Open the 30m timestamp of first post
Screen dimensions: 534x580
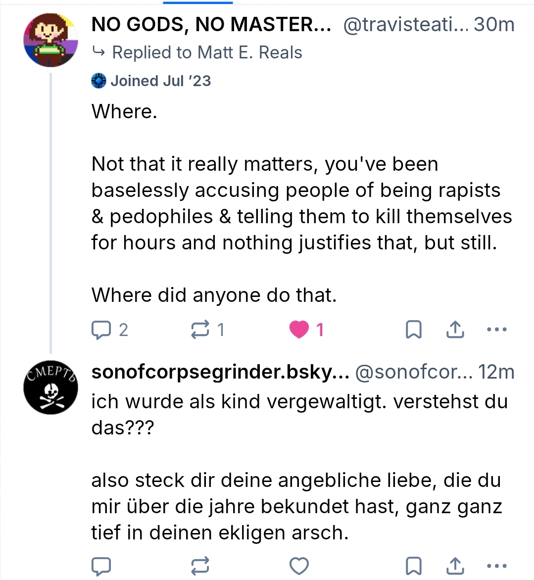(494, 24)
